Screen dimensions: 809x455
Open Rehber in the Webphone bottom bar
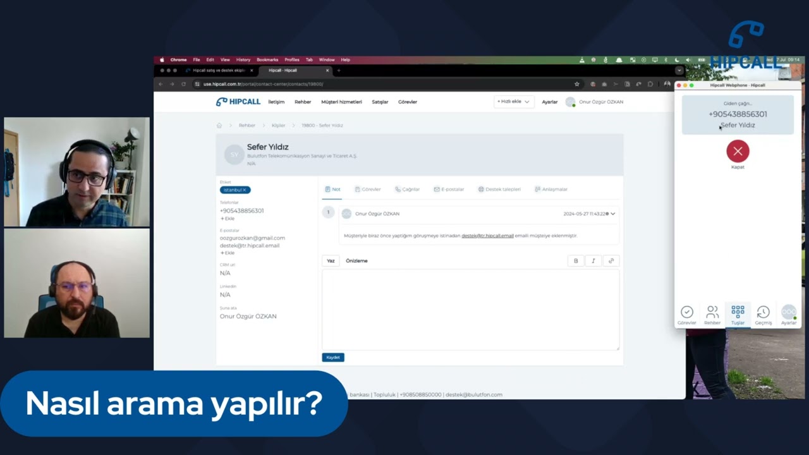(712, 315)
